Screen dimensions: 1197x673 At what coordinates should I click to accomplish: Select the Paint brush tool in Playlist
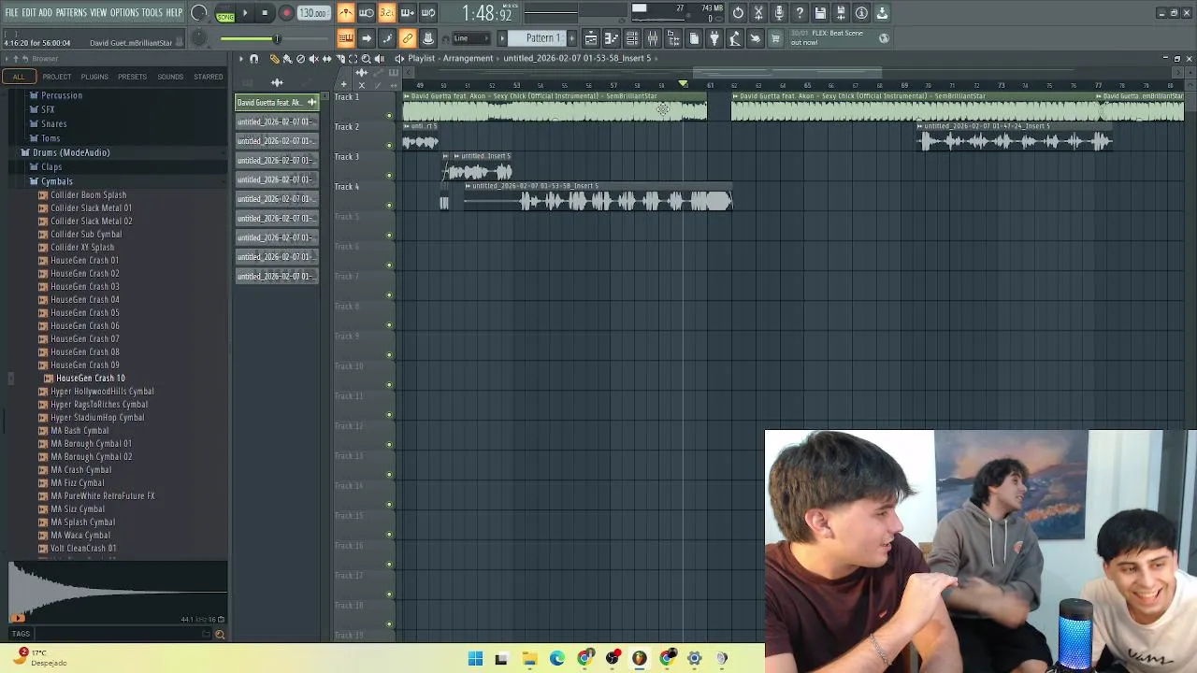click(x=287, y=58)
